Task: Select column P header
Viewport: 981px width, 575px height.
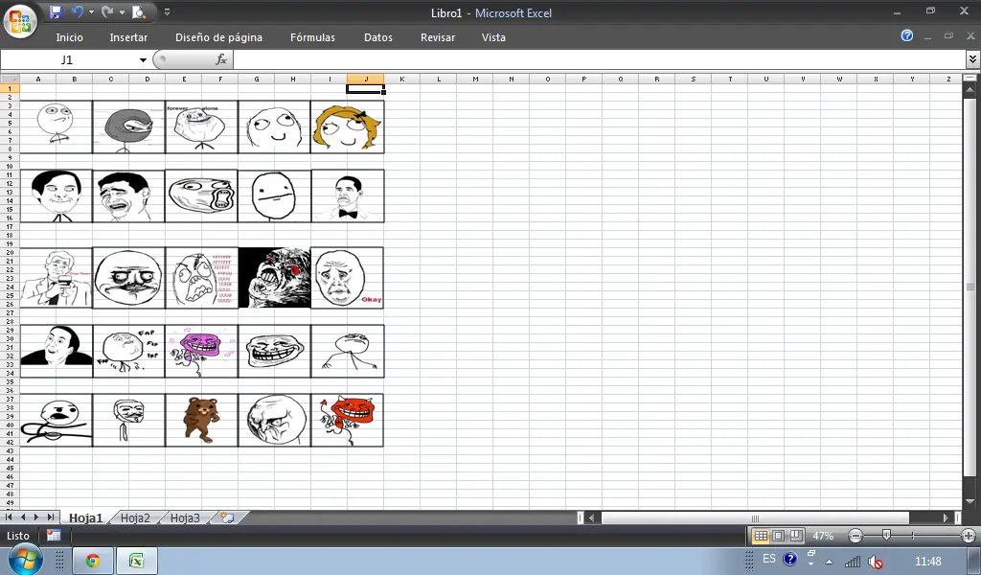Action: point(584,79)
